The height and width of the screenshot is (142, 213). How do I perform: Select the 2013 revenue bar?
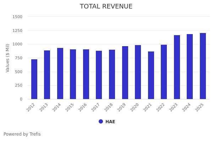click(47, 75)
